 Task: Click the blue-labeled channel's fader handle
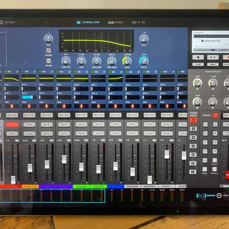click(x=116, y=166)
